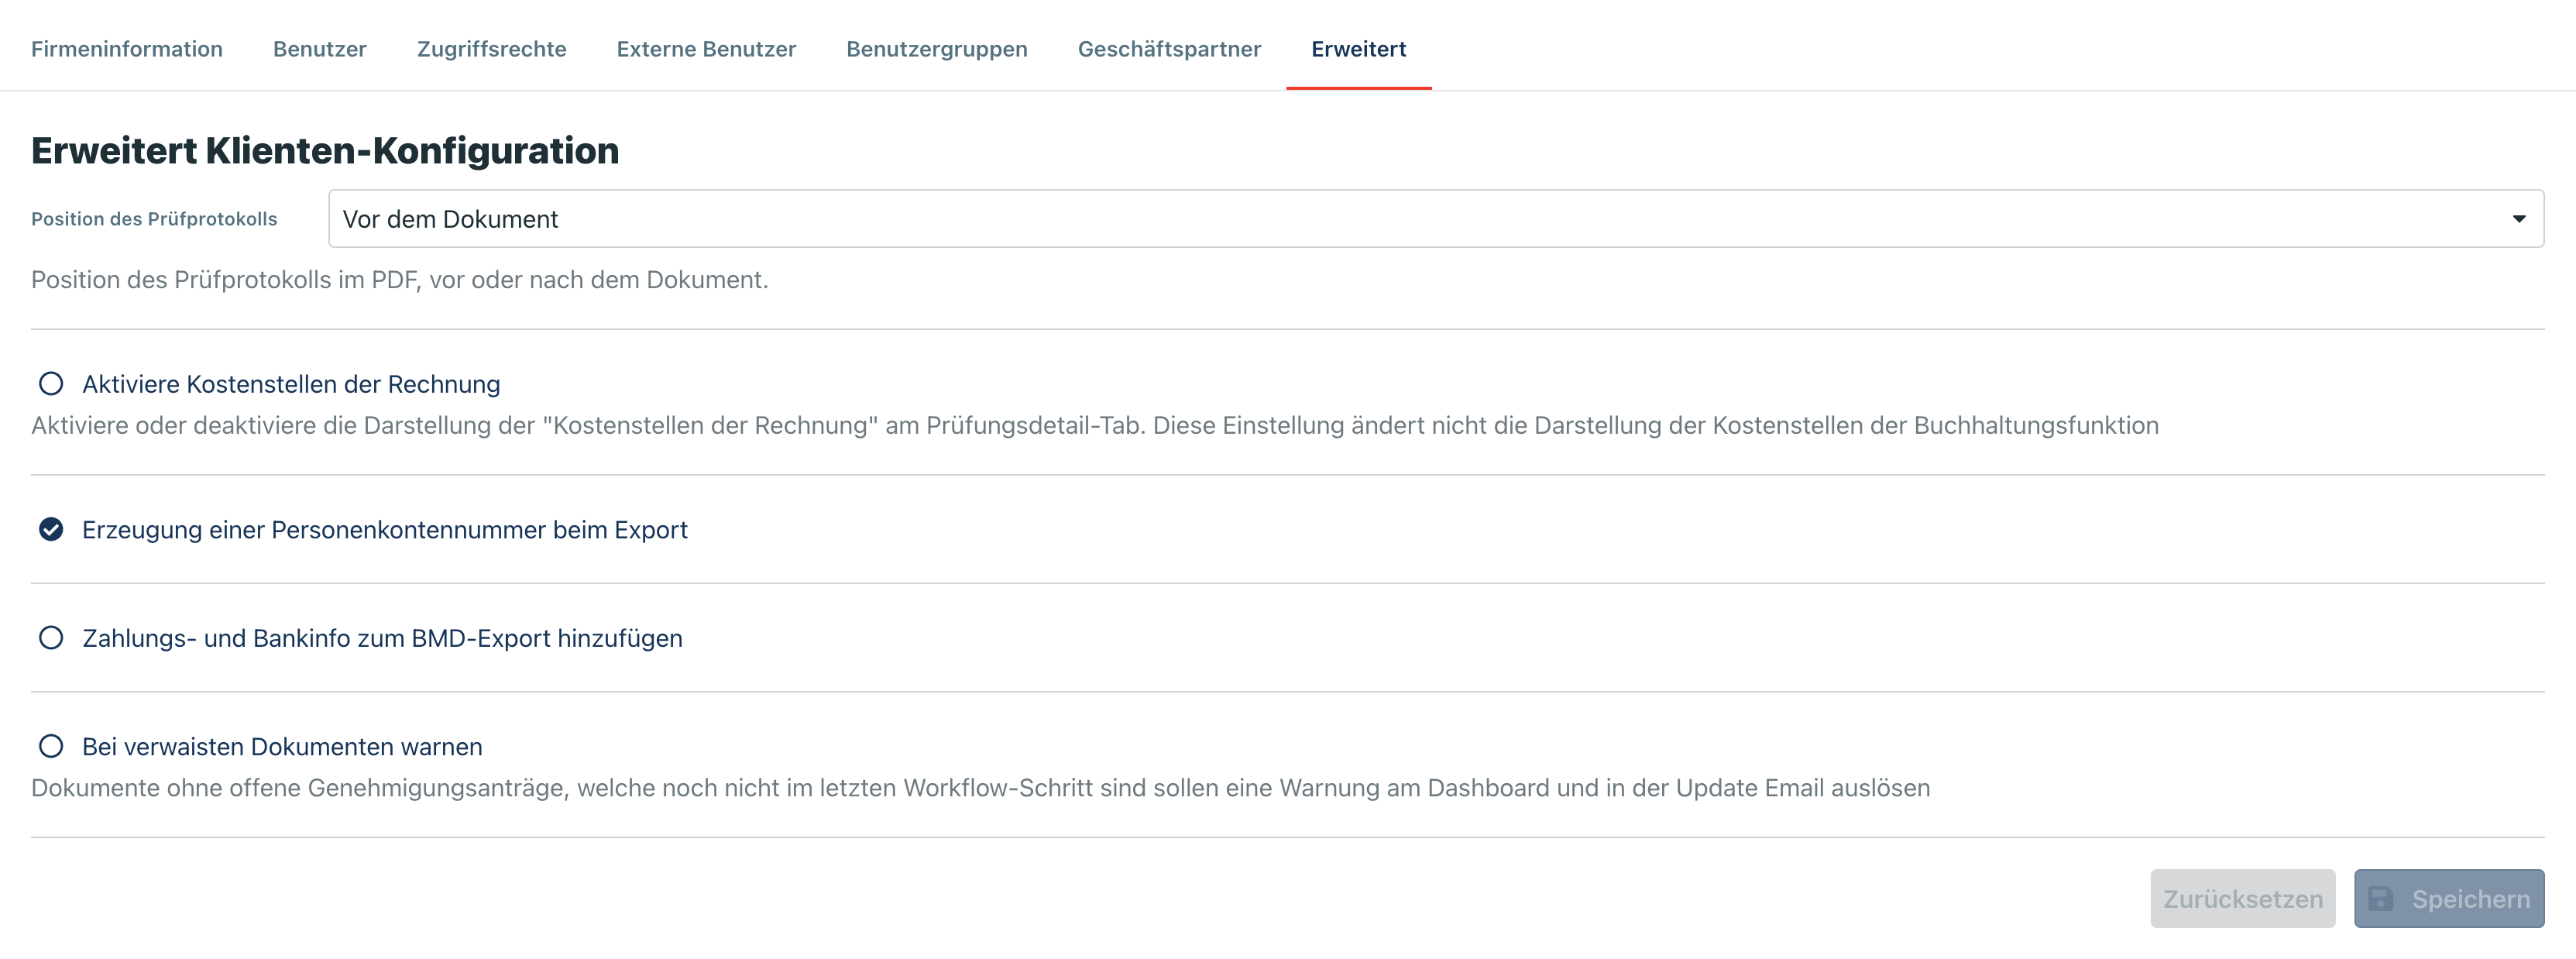Click the dropdown arrow of Prüfprotokoll position
This screenshot has width=2576, height=959.
(2518, 219)
